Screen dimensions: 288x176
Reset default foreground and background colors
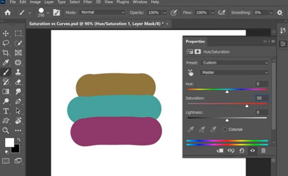point(7,152)
